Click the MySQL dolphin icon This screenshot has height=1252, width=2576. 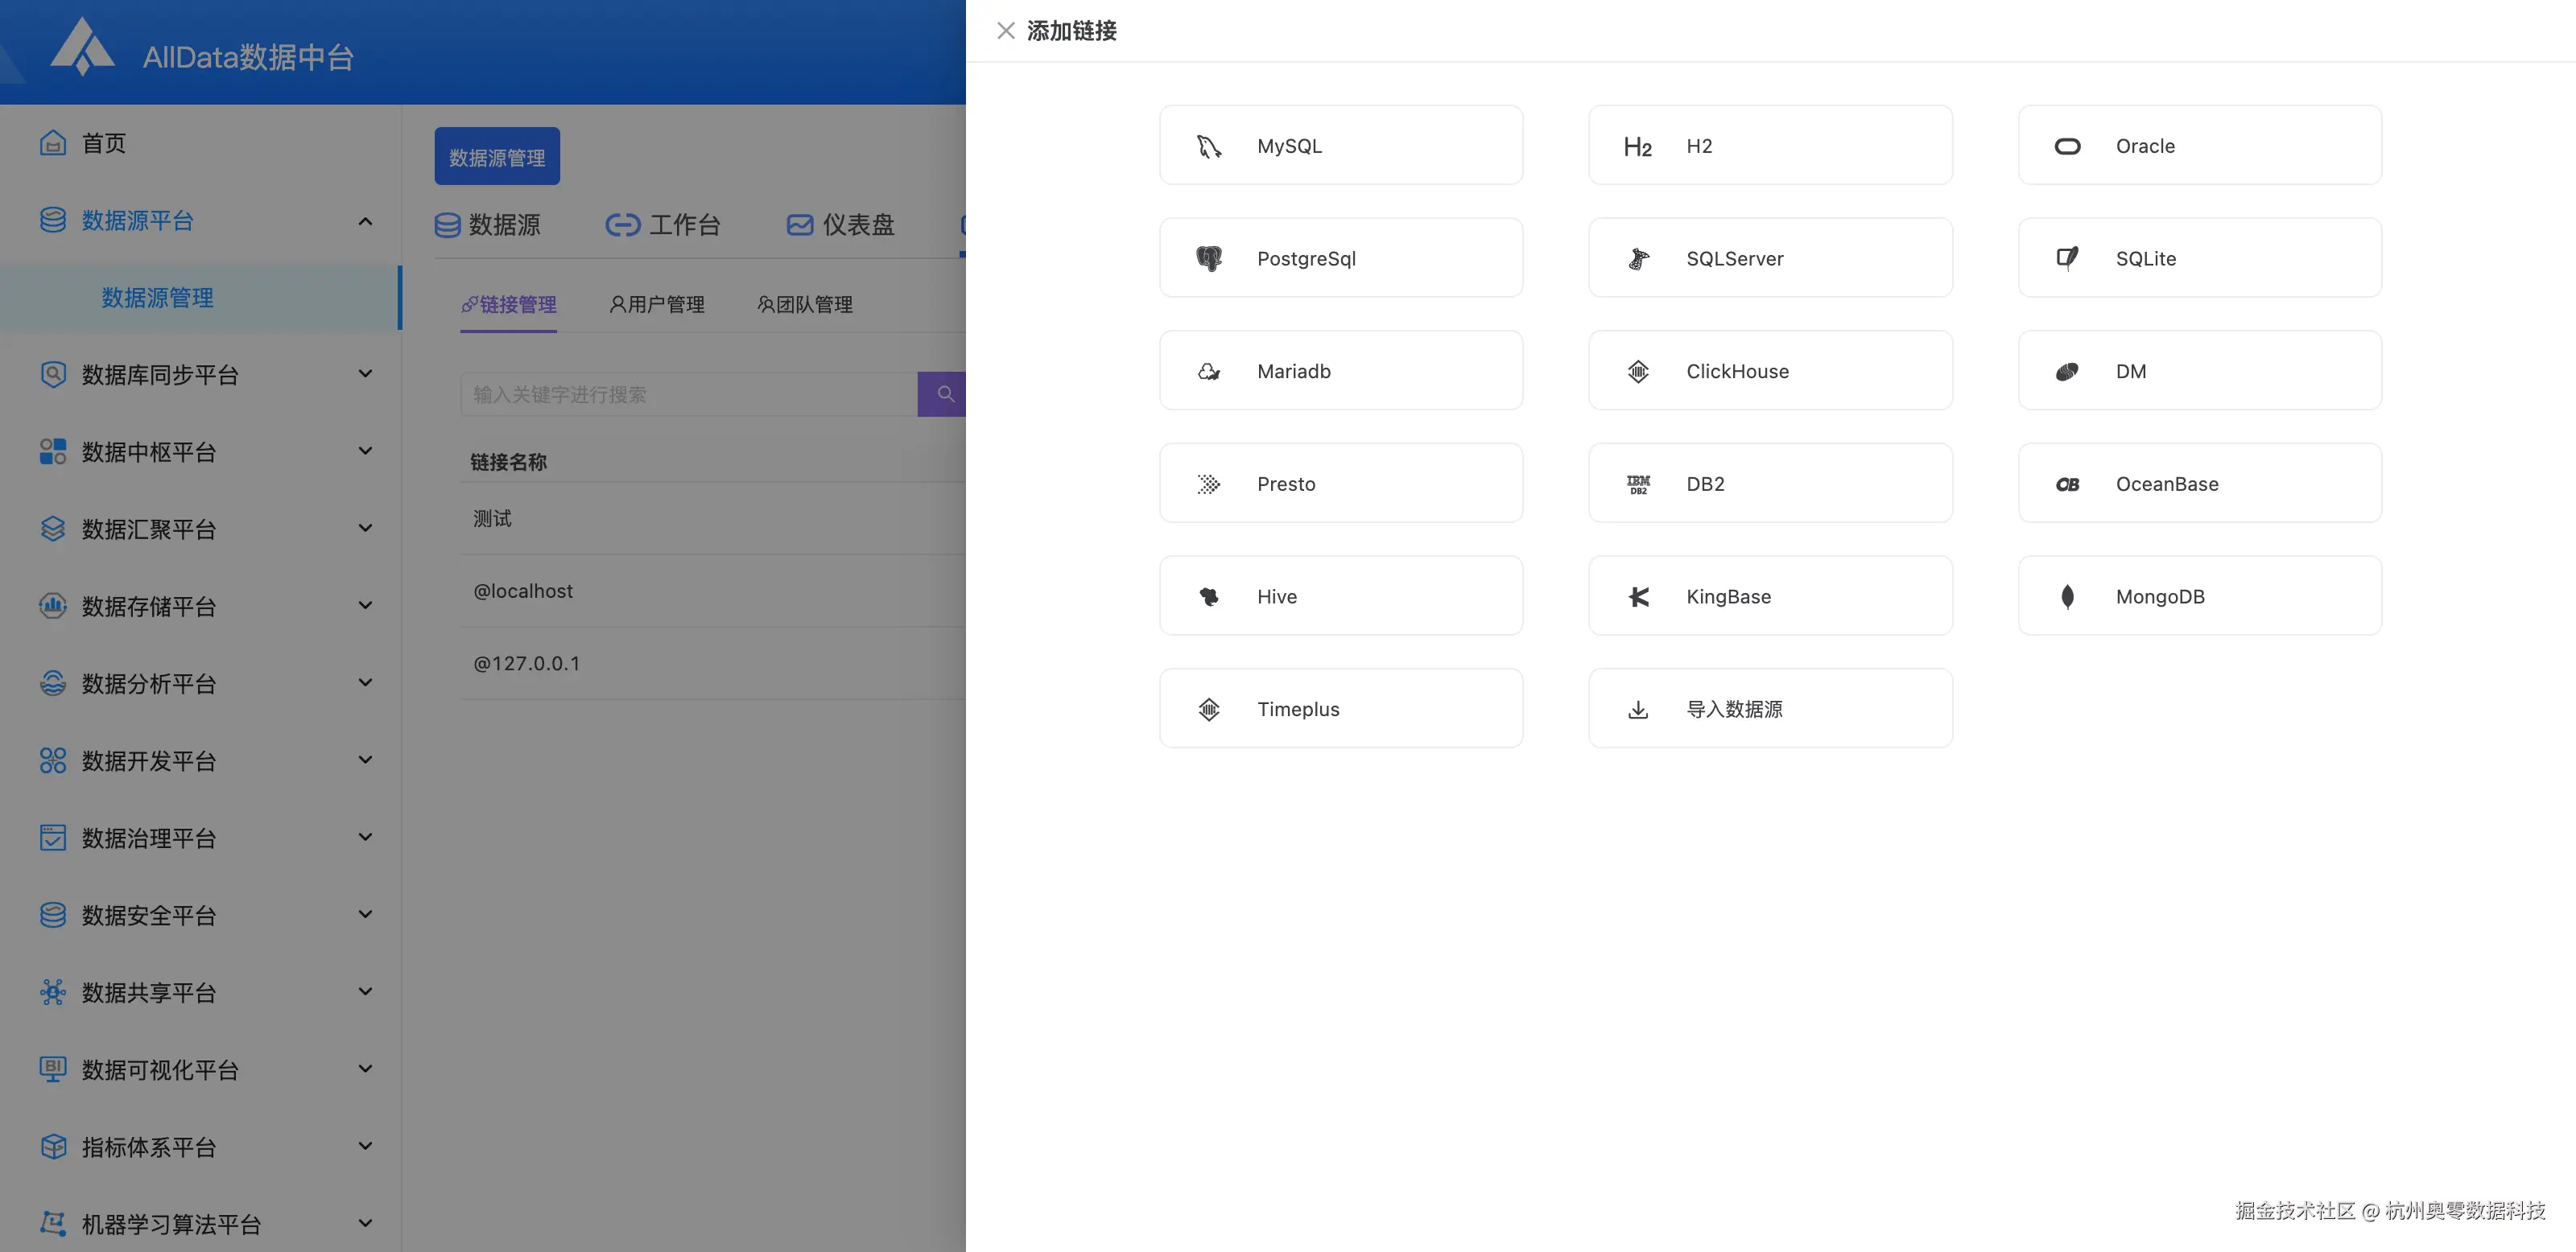(1209, 147)
